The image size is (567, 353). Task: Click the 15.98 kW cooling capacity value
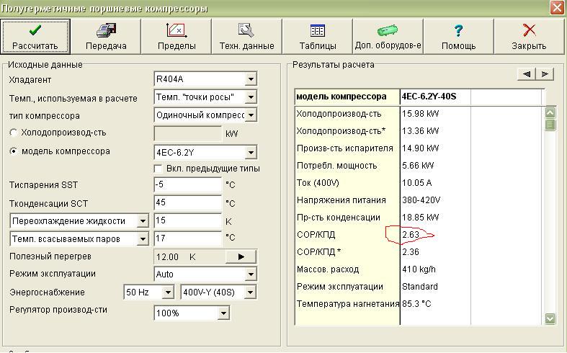tap(420, 114)
